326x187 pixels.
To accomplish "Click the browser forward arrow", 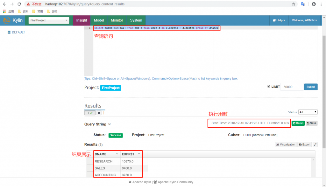I will [12, 4].
